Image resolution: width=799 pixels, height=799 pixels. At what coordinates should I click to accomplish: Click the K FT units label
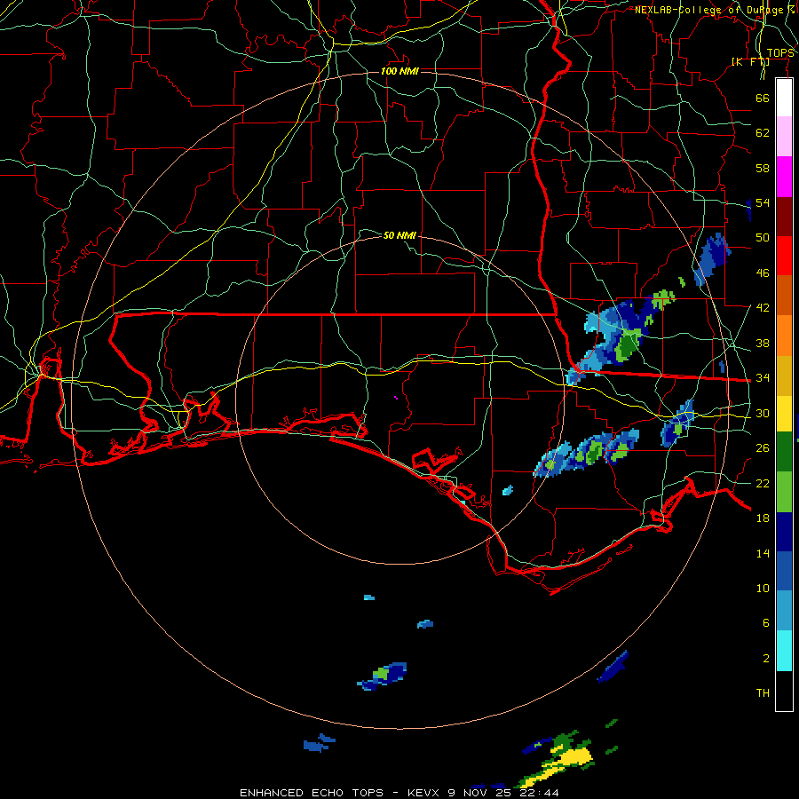[751, 61]
